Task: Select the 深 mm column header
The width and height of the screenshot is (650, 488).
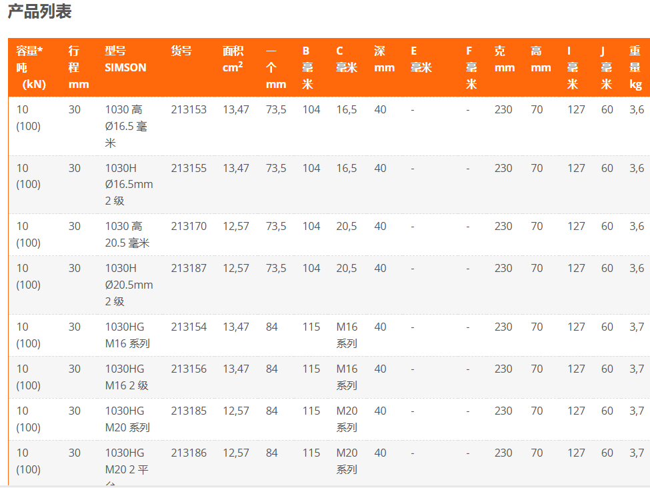Action: (384, 59)
